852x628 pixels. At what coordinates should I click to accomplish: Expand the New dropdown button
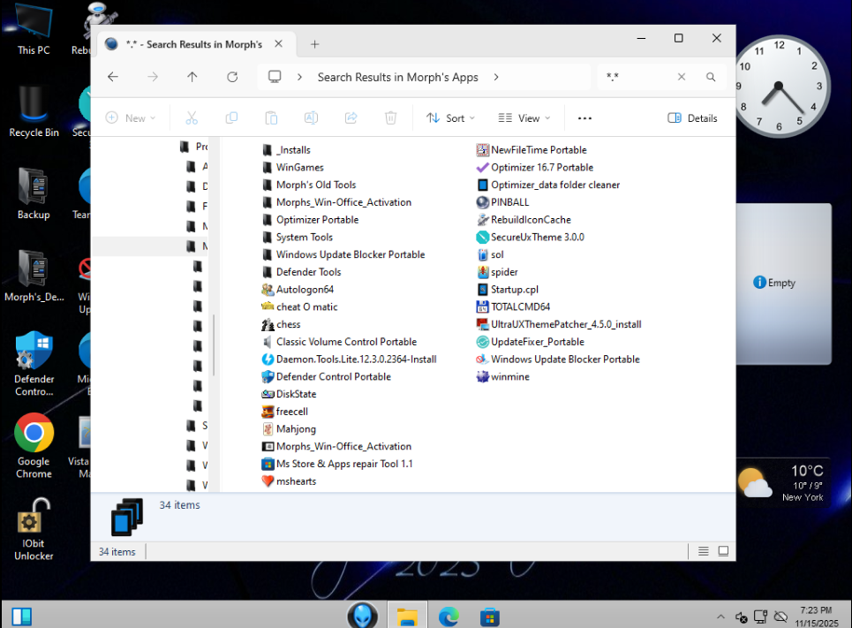click(x=131, y=118)
